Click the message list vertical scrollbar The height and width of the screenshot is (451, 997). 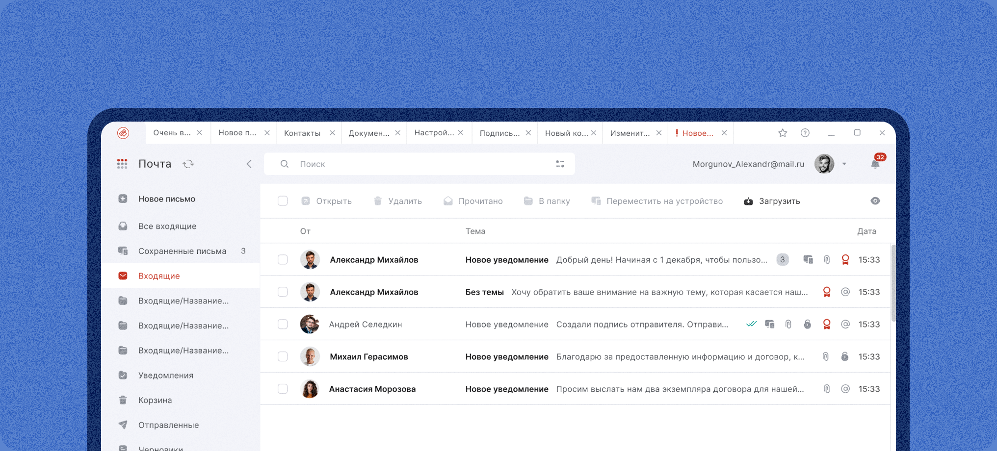[893, 283]
